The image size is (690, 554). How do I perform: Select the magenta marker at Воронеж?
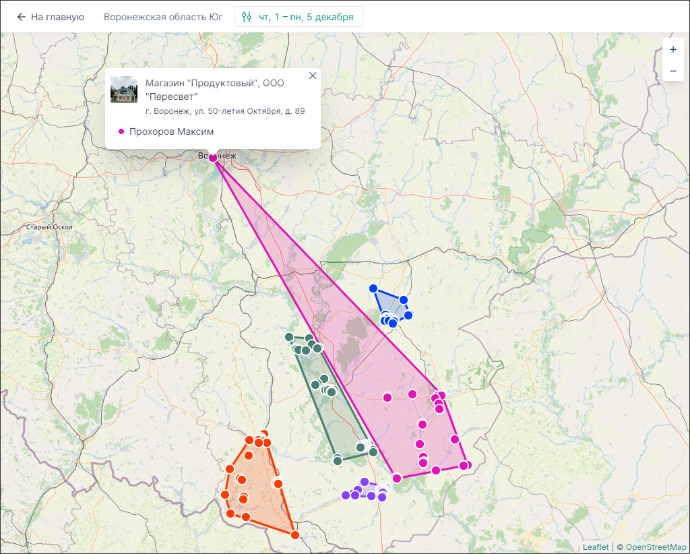[213, 158]
